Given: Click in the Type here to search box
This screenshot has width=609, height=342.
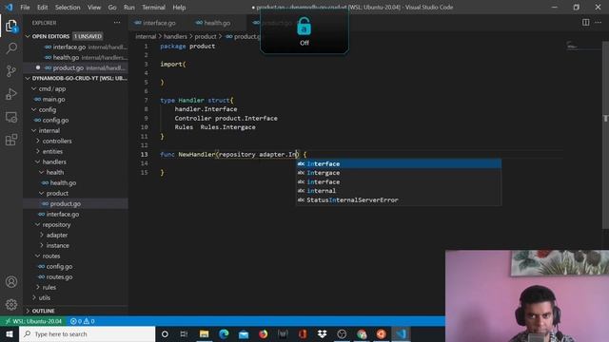Looking at the screenshot, I should tap(88, 333).
